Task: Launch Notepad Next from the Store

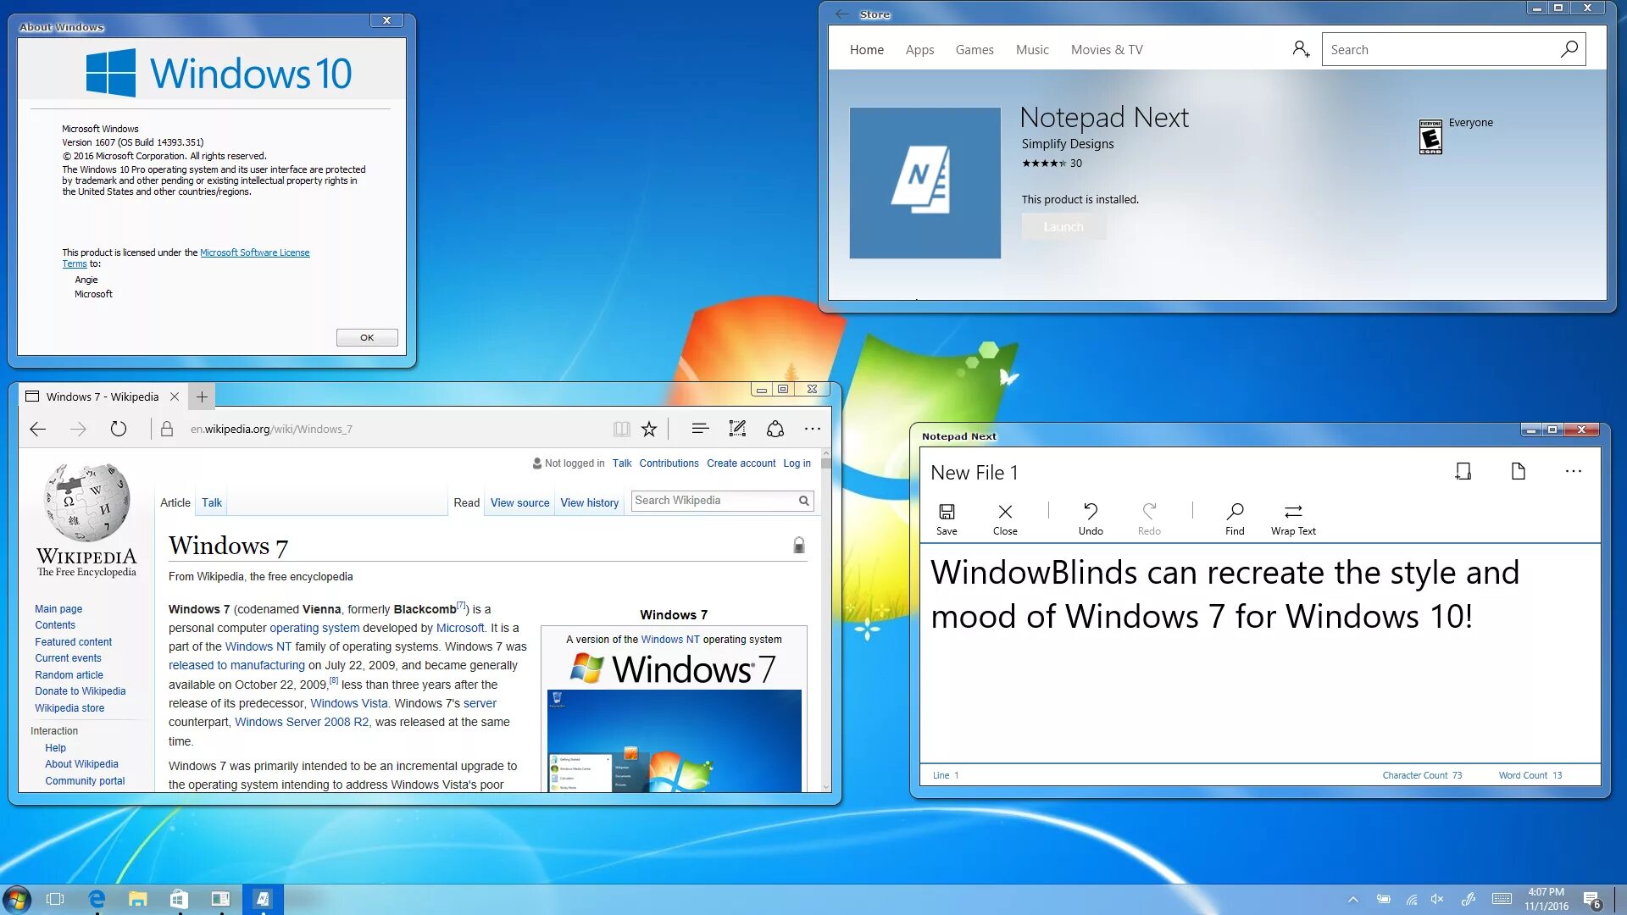Action: coord(1063,226)
